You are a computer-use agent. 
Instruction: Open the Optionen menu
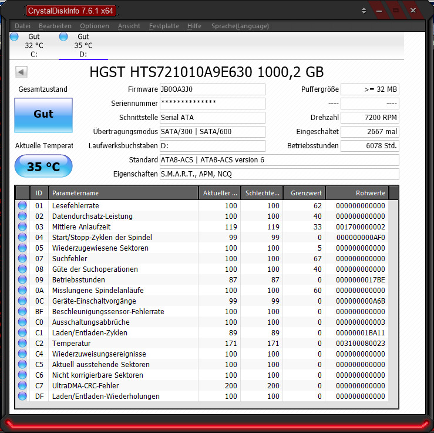pos(95,26)
